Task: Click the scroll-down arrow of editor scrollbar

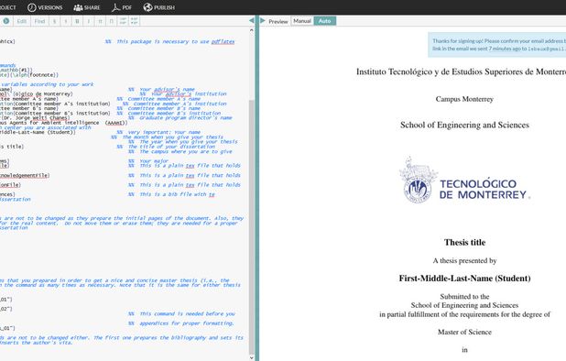Action: 252,357
